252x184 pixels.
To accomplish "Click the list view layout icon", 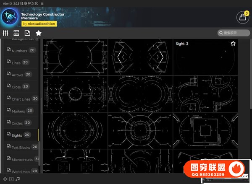I will [x=16, y=33].
